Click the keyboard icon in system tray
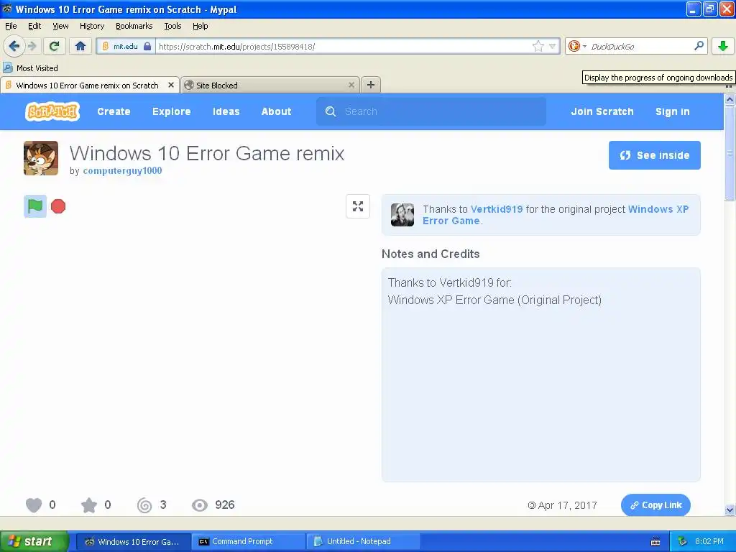Screen dimensions: 736x552 655,542
